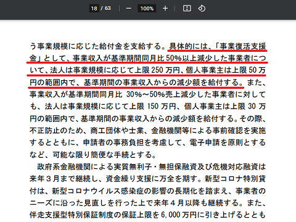The image size is (296, 222).
Task: Click the text 電子申請を原則とする
Action: (x=228, y=142)
